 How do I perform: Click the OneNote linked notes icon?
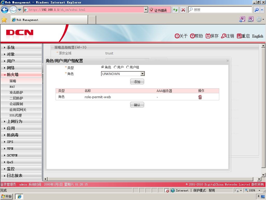tap(251, 19)
